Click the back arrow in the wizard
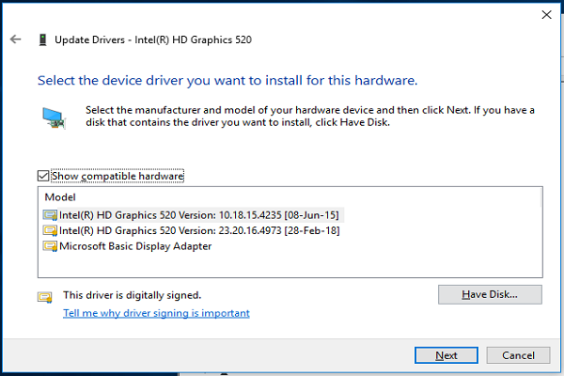Screen dimensions: 564x376 tap(15, 39)
